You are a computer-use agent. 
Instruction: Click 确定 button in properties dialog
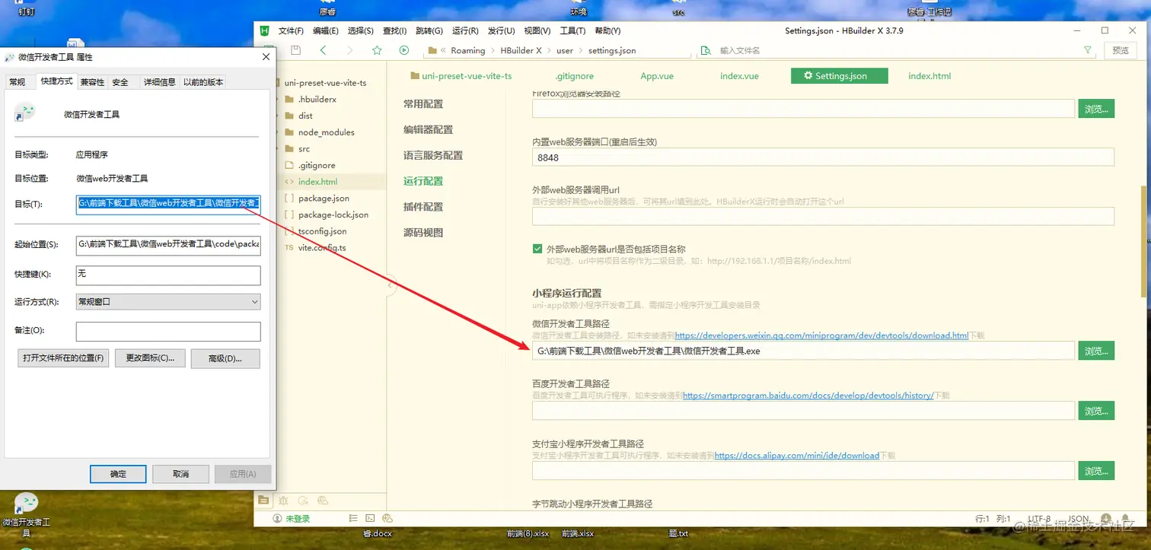coord(118,474)
